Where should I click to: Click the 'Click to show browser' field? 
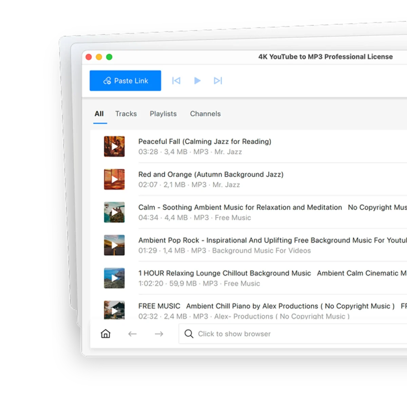point(293,334)
